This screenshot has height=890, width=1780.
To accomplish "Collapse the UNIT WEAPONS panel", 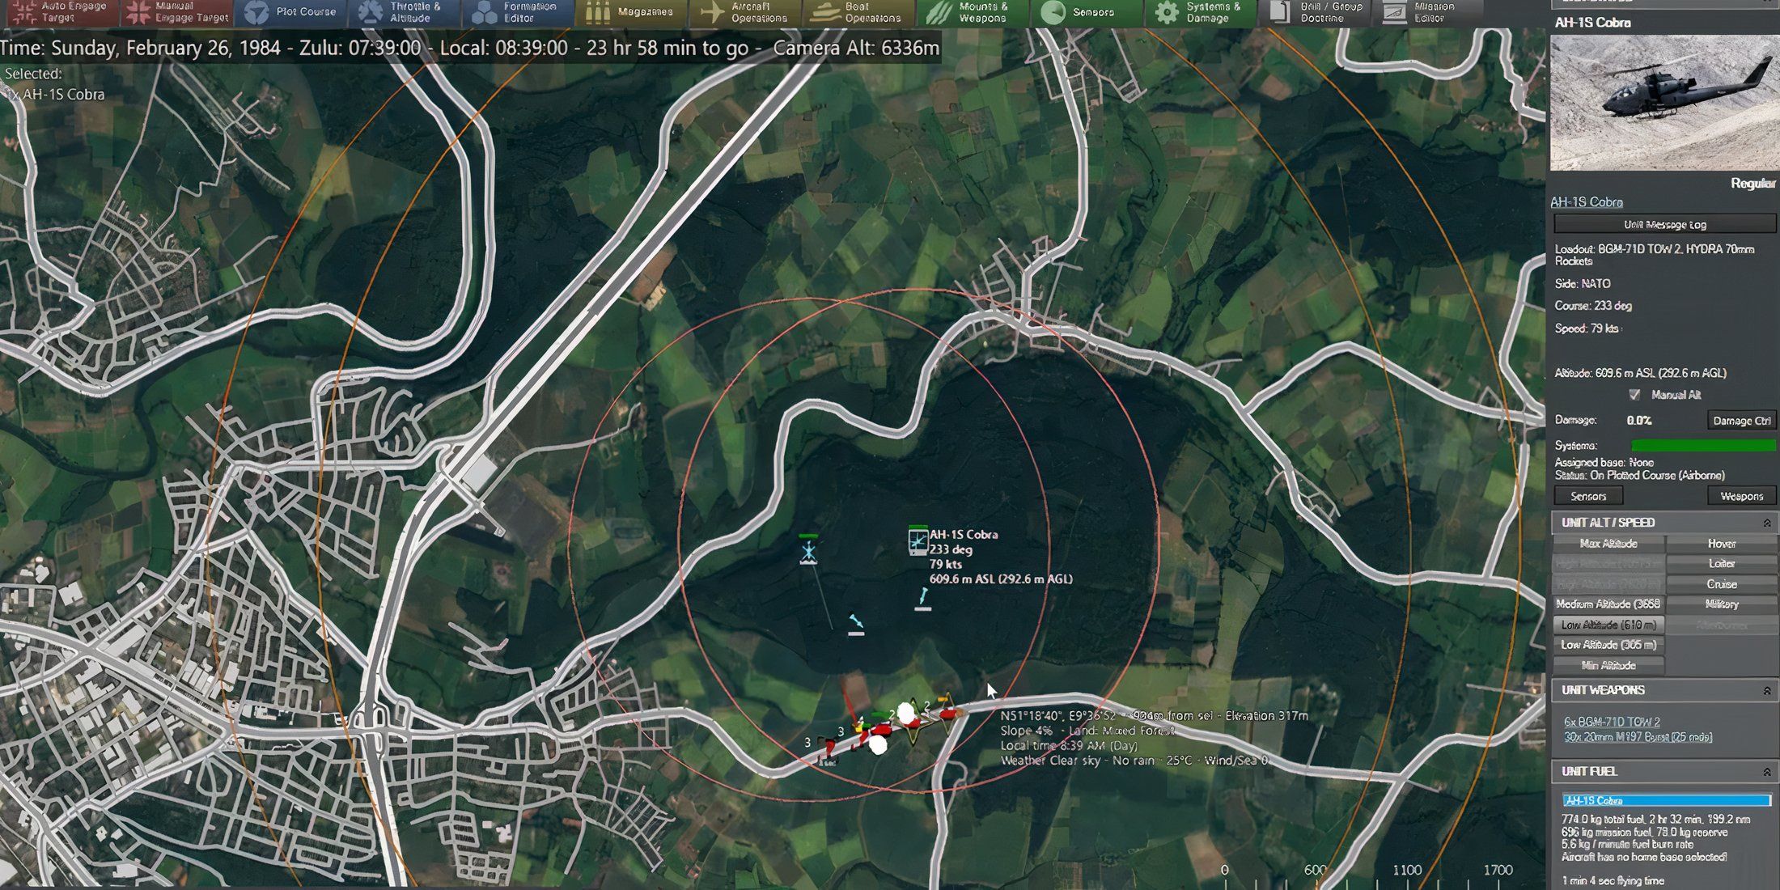I will click(1767, 690).
